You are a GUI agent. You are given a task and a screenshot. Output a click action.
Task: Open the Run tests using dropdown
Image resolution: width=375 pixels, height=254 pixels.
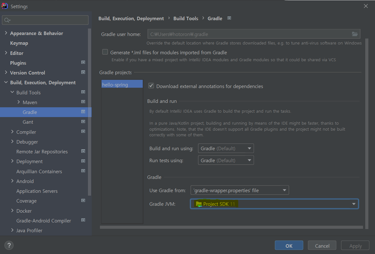coord(226,160)
